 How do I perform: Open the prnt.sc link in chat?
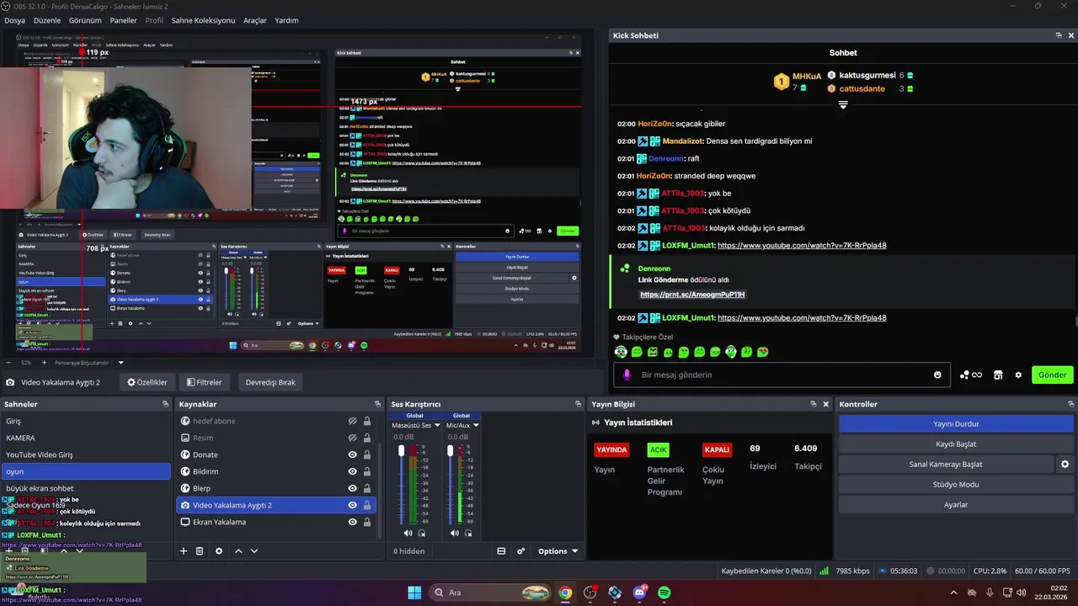(x=692, y=295)
